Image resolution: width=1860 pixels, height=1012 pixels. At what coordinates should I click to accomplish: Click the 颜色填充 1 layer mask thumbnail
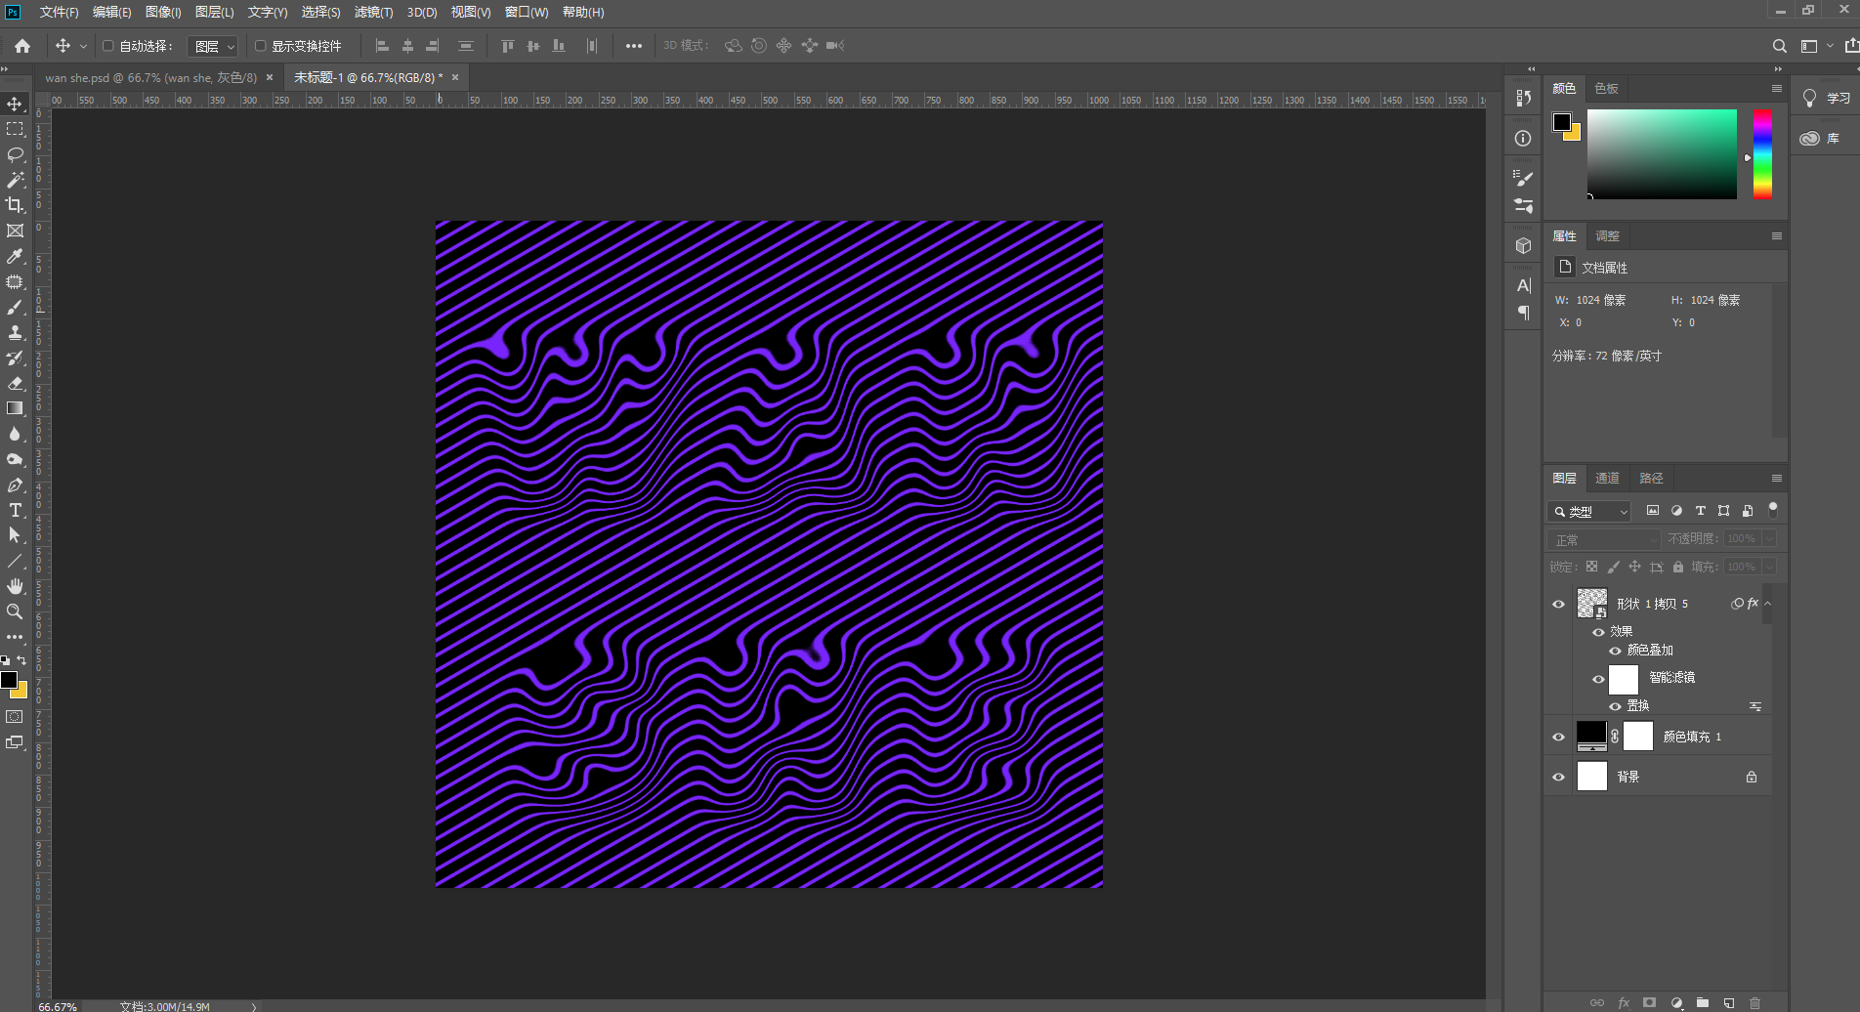click(1637, 737)
